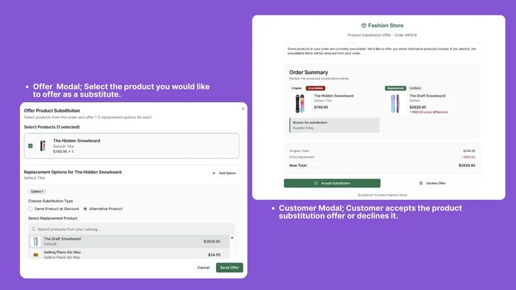Focus the Search products from your catalog field
Viewport: 516px width, 290px height.
pyautogui.click(x=132, y=229)
